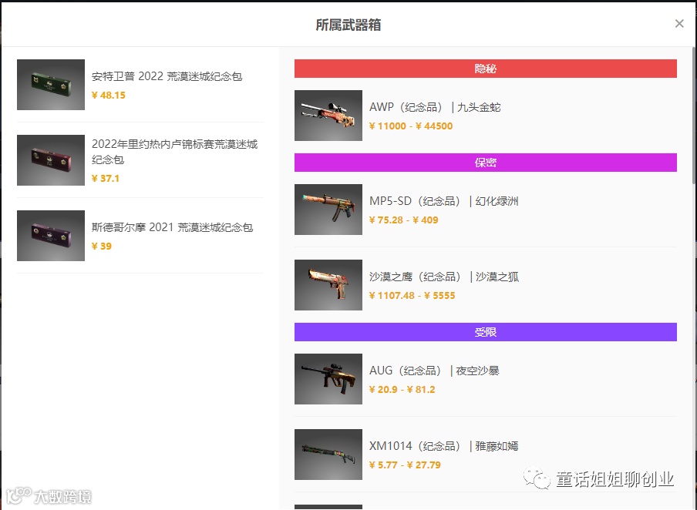
Task: Click price range ¥ 5.77 - ¥ 27.79
Action: pyautogui.click(x=405, y=465)
